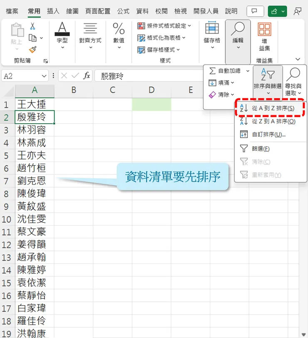
Task: Collapse the ribbon with the chevron
Action: [298, 59]
